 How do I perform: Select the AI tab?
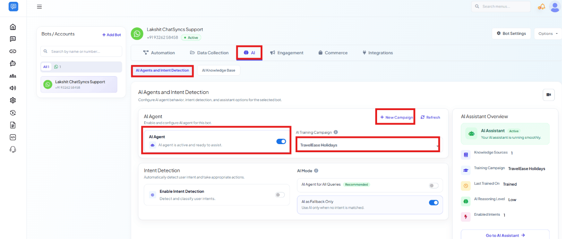pos(249,53)
